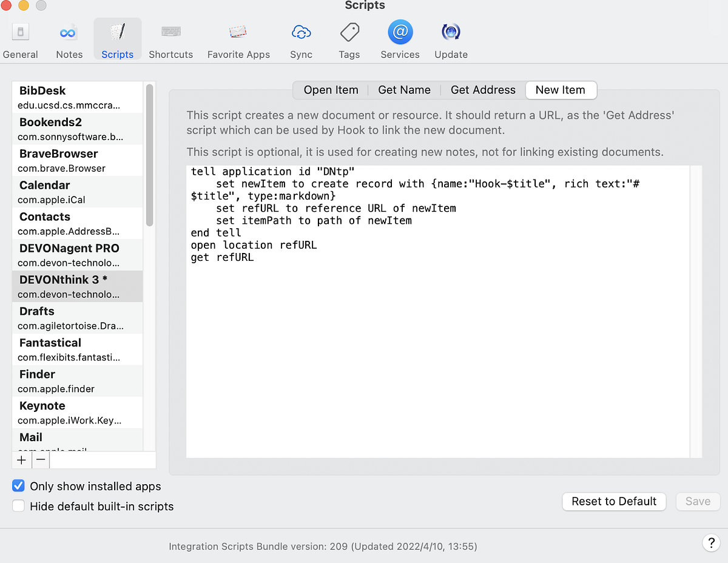
Task: Select Drafts in the apps list
Action: point(78,318)
